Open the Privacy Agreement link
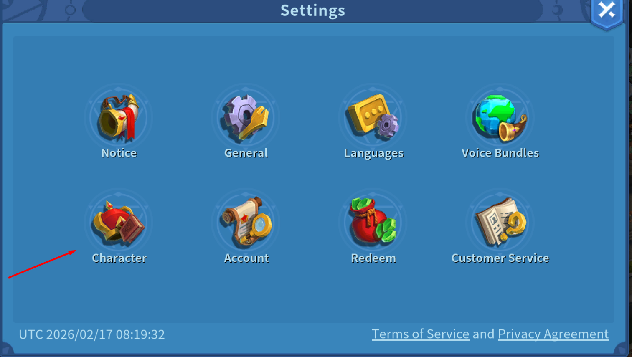632x357 pixels. click(553, 334)
